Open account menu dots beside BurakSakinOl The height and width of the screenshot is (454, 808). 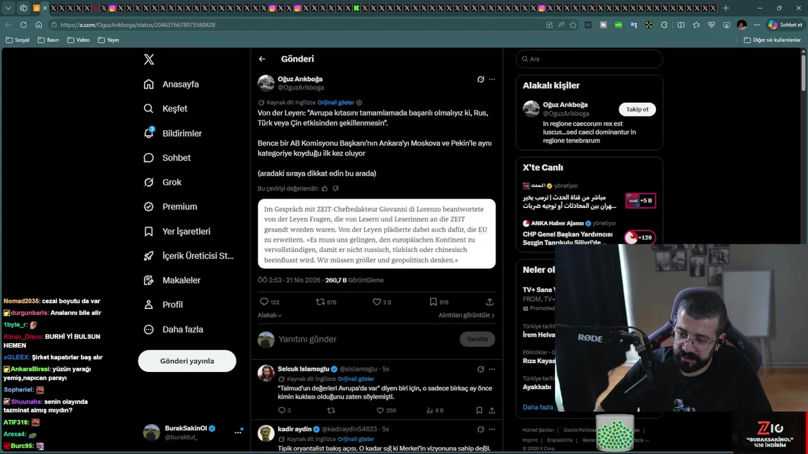tap(239, 432)
